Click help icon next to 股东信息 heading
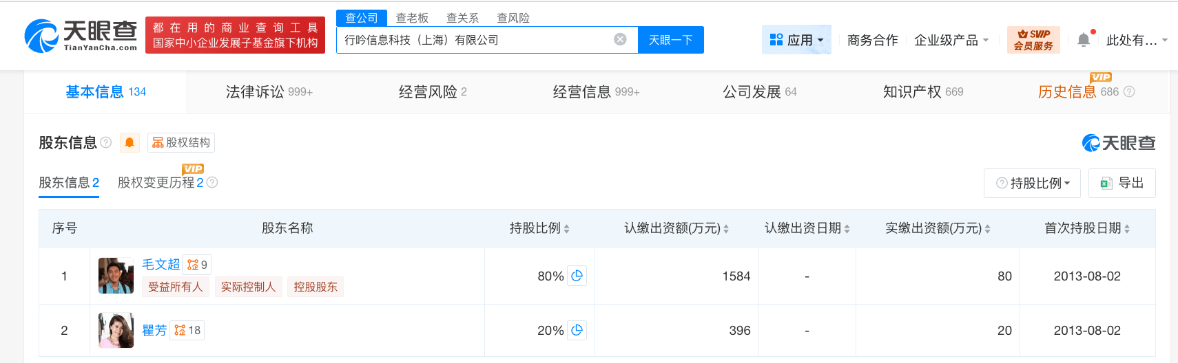Image resolution: width=1178 pixels, height=363 pixels. (x=105, y=142)
